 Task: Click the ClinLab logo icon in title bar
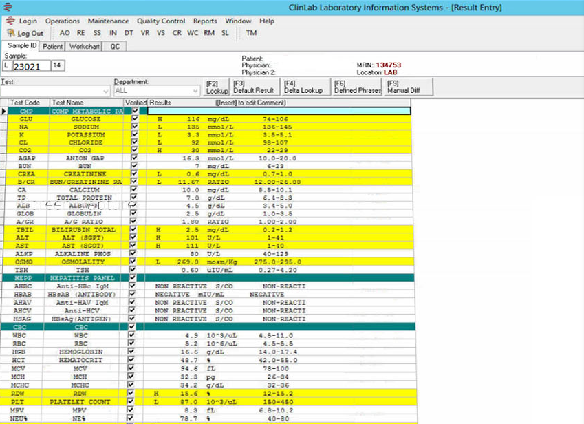pyautogui.click(x=8, y=7)
